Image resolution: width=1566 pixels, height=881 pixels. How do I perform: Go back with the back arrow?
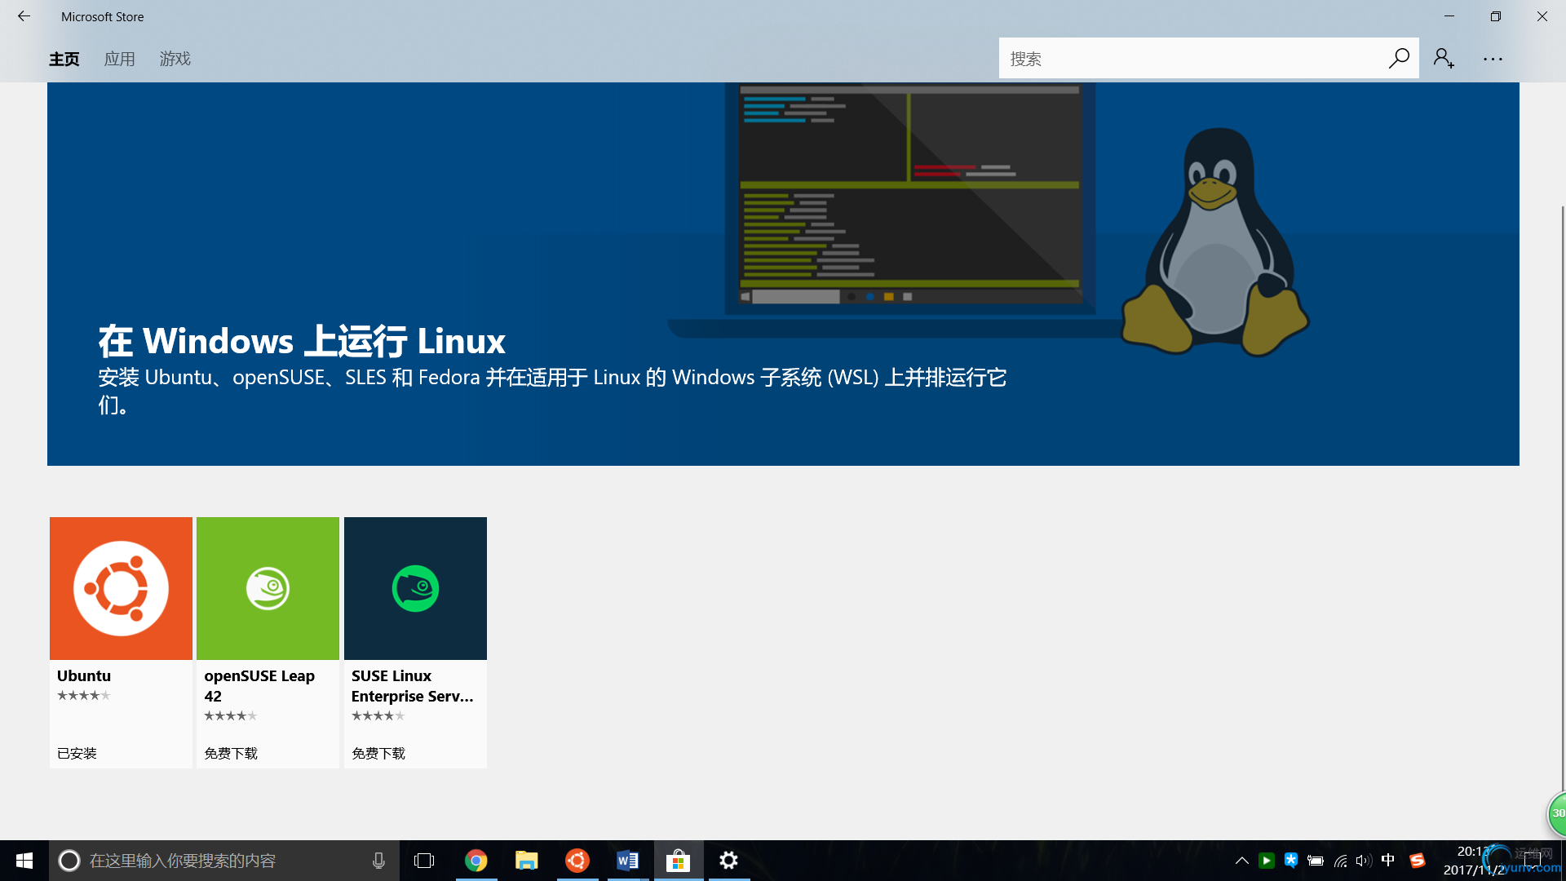pos(24,16)
